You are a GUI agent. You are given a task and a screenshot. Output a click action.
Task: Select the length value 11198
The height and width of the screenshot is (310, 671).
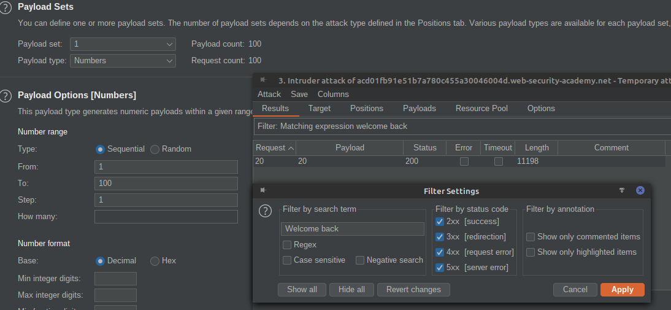click(x=527, y=161)
